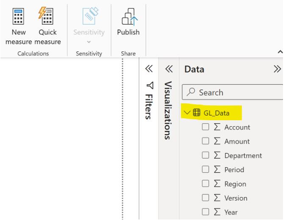Image resolution: width=284 pixels, height=222 pixels.
Task: Click the Data pane search field
Action: click(x=233, y=92)
